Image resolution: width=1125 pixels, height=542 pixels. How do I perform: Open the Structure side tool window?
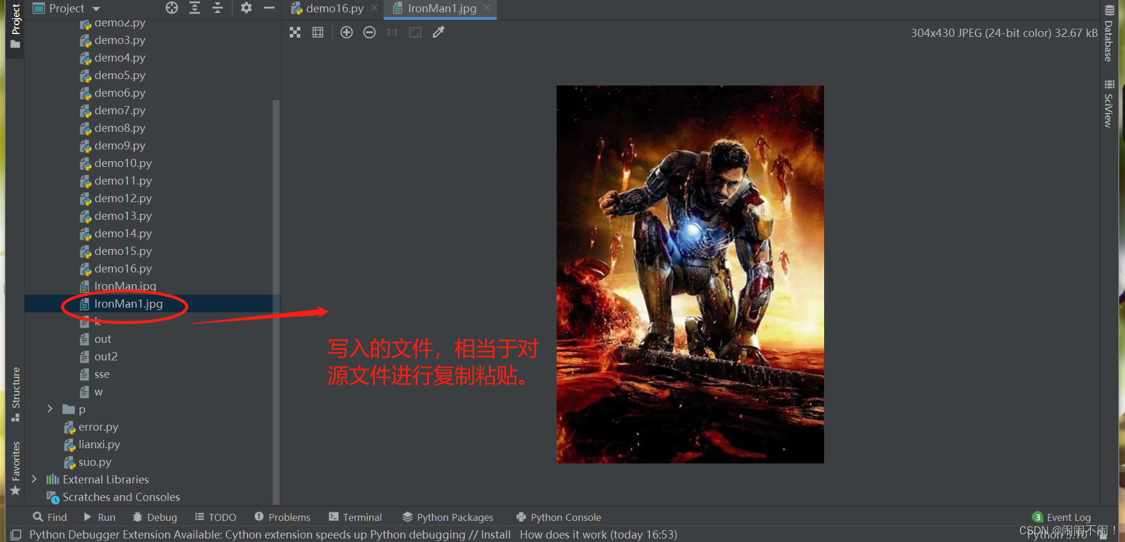point(15,394)
